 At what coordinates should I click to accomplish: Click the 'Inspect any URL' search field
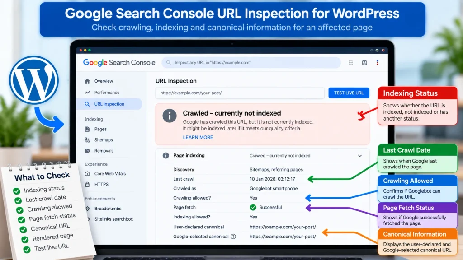[251, 62]
